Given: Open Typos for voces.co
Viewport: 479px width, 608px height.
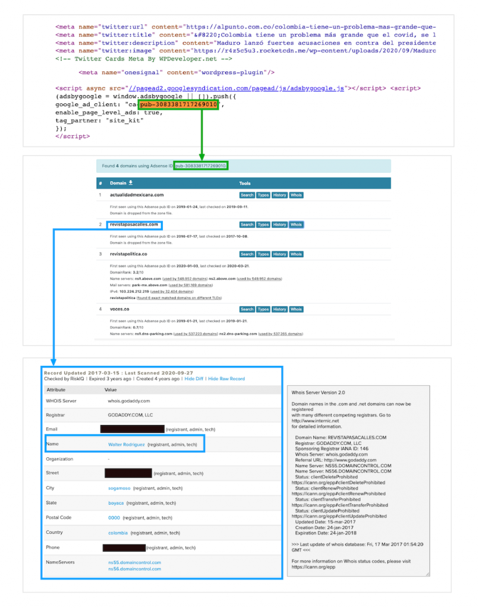Looking at the screenshot, I should (x=263, y=309).
